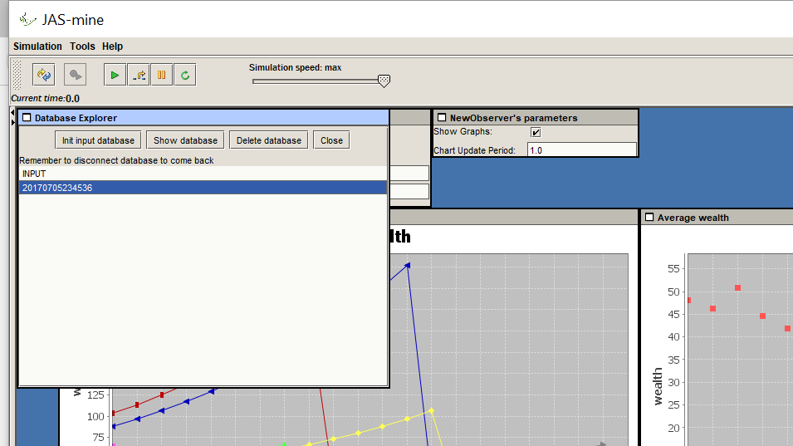Click the green Restart simulation icon
793x446 pixels.
185,75
